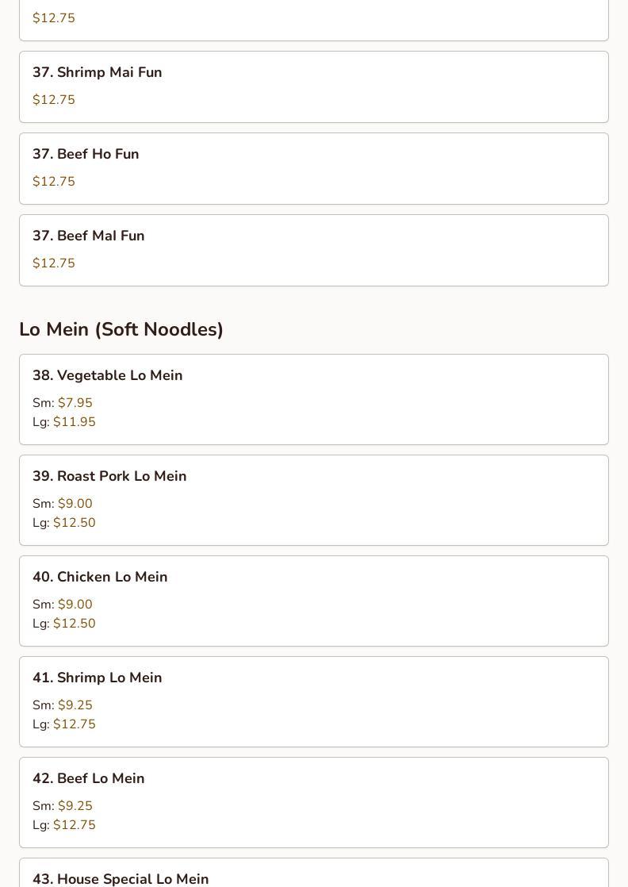This screenshot has width=628, height=887.
Task: Click the Beef Ho Fun menu card
Action: tap(314, 168)
